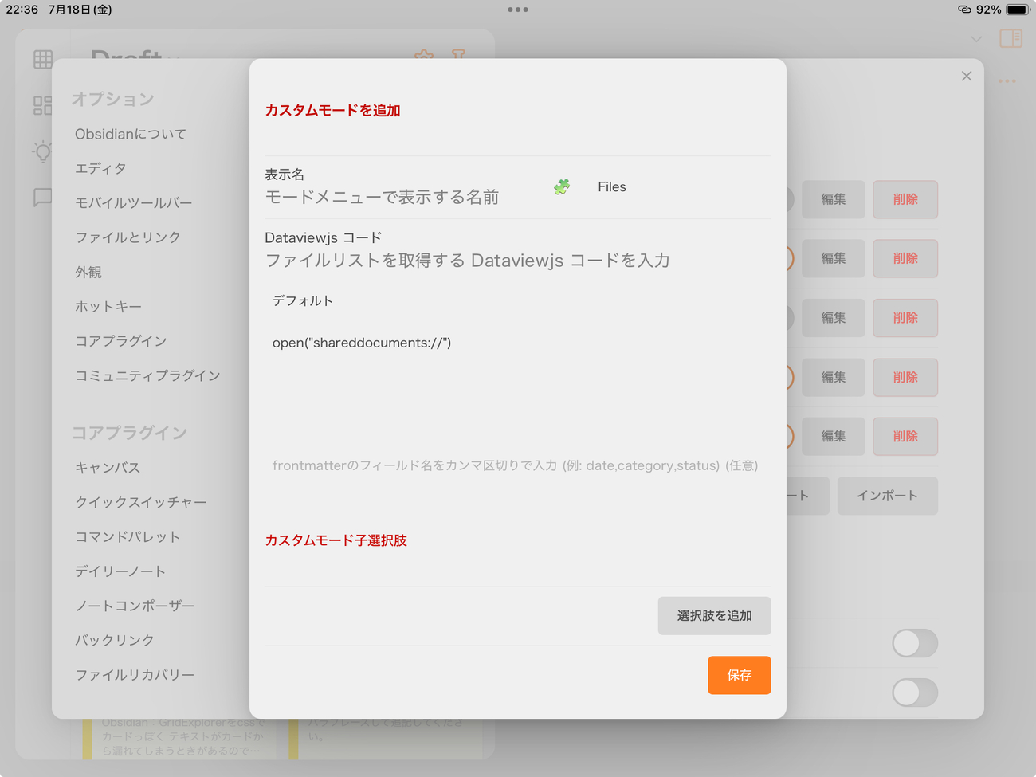This screenshot has height=777, width=1036.
Task: Close the settings window with X
Action: 967,76
